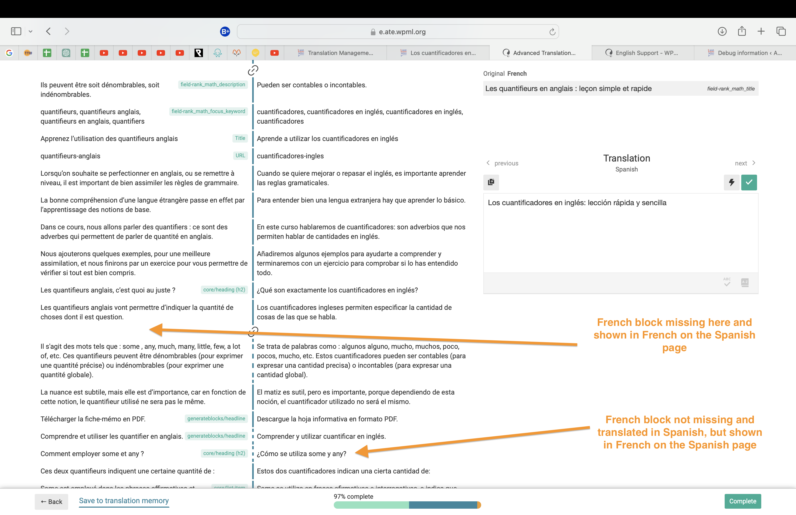
Task: Toggle the Safari sidebar panel icon
Action: coord(16,31)
